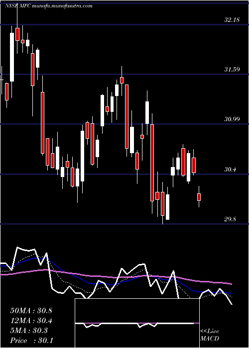Click the last small red candlestick
249x348 pixels.
(x=199, y=197)
